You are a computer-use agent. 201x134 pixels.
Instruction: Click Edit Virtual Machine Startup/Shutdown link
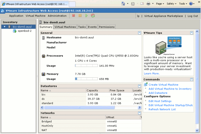pos(171,105)
